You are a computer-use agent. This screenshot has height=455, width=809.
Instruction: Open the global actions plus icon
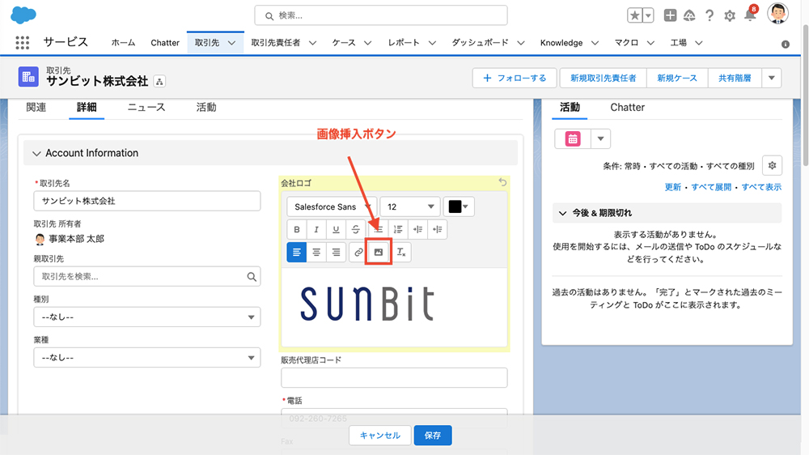coord(670,15)
